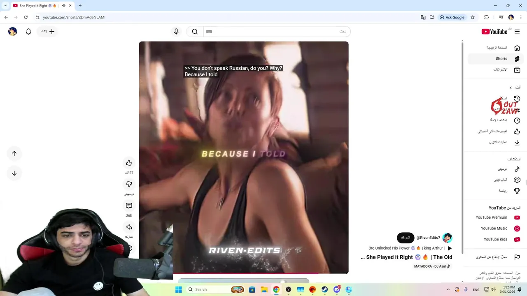This screenshot has width=527, height=296.
Task: Expand the You section chevron
Action: (x=511, y=88)
